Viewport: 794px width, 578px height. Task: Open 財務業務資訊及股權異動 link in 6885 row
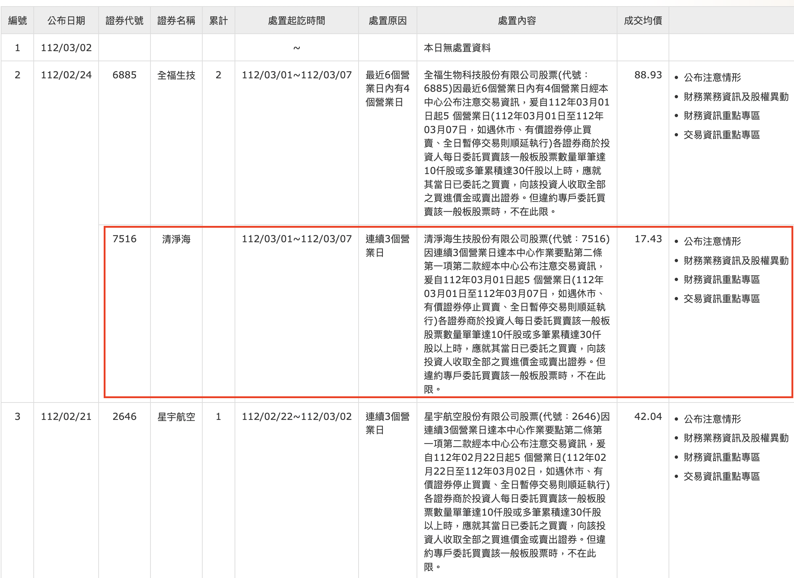click(x=736, y=96)
